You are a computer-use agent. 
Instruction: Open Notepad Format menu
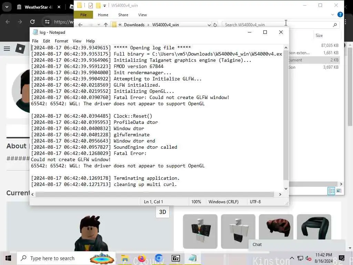(x=61, y=41)
